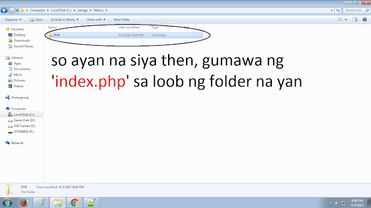Click the date 4/3/2017 8:04 PM cell
Viewport: 371px width, 208px height.
coord(131,35)
